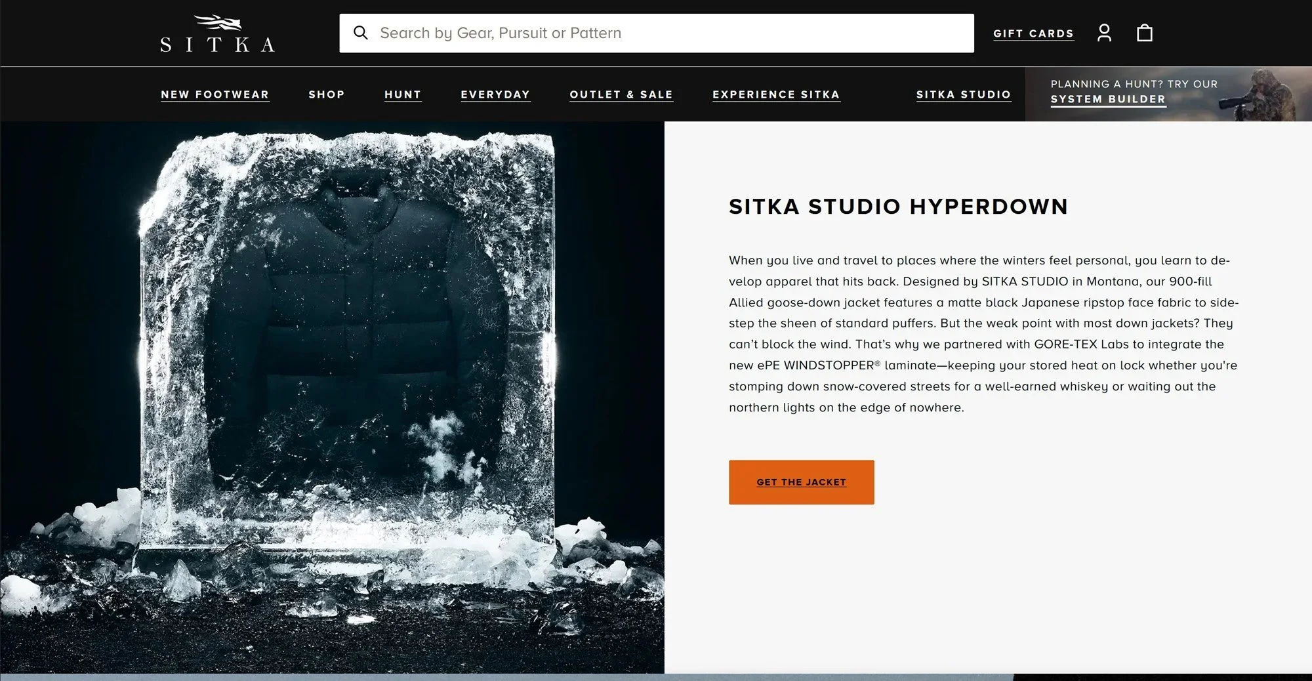Click the SITKA logo
Image resolution: width=1312 pixels, height=681 pixels.
217,33
